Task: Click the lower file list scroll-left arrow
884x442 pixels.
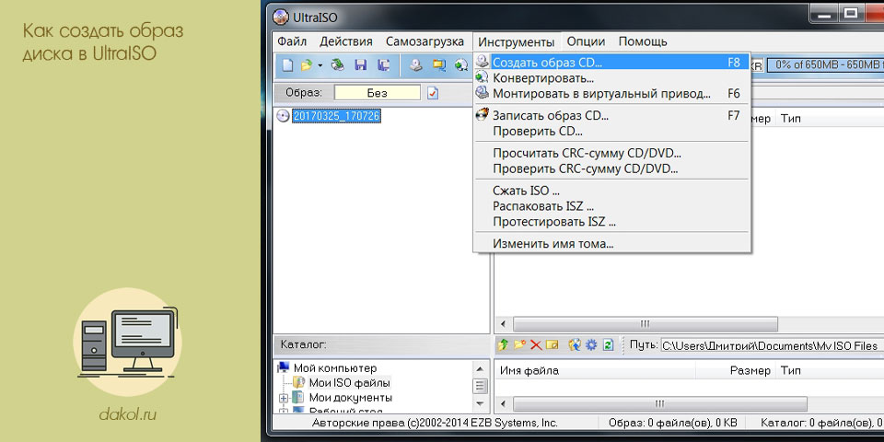Action: (503, 404)
